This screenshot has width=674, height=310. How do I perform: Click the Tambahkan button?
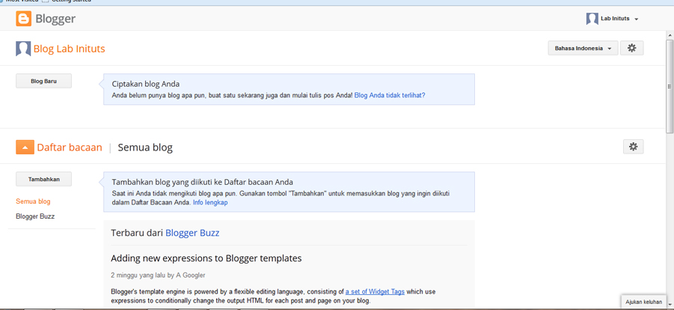point(44,179)
